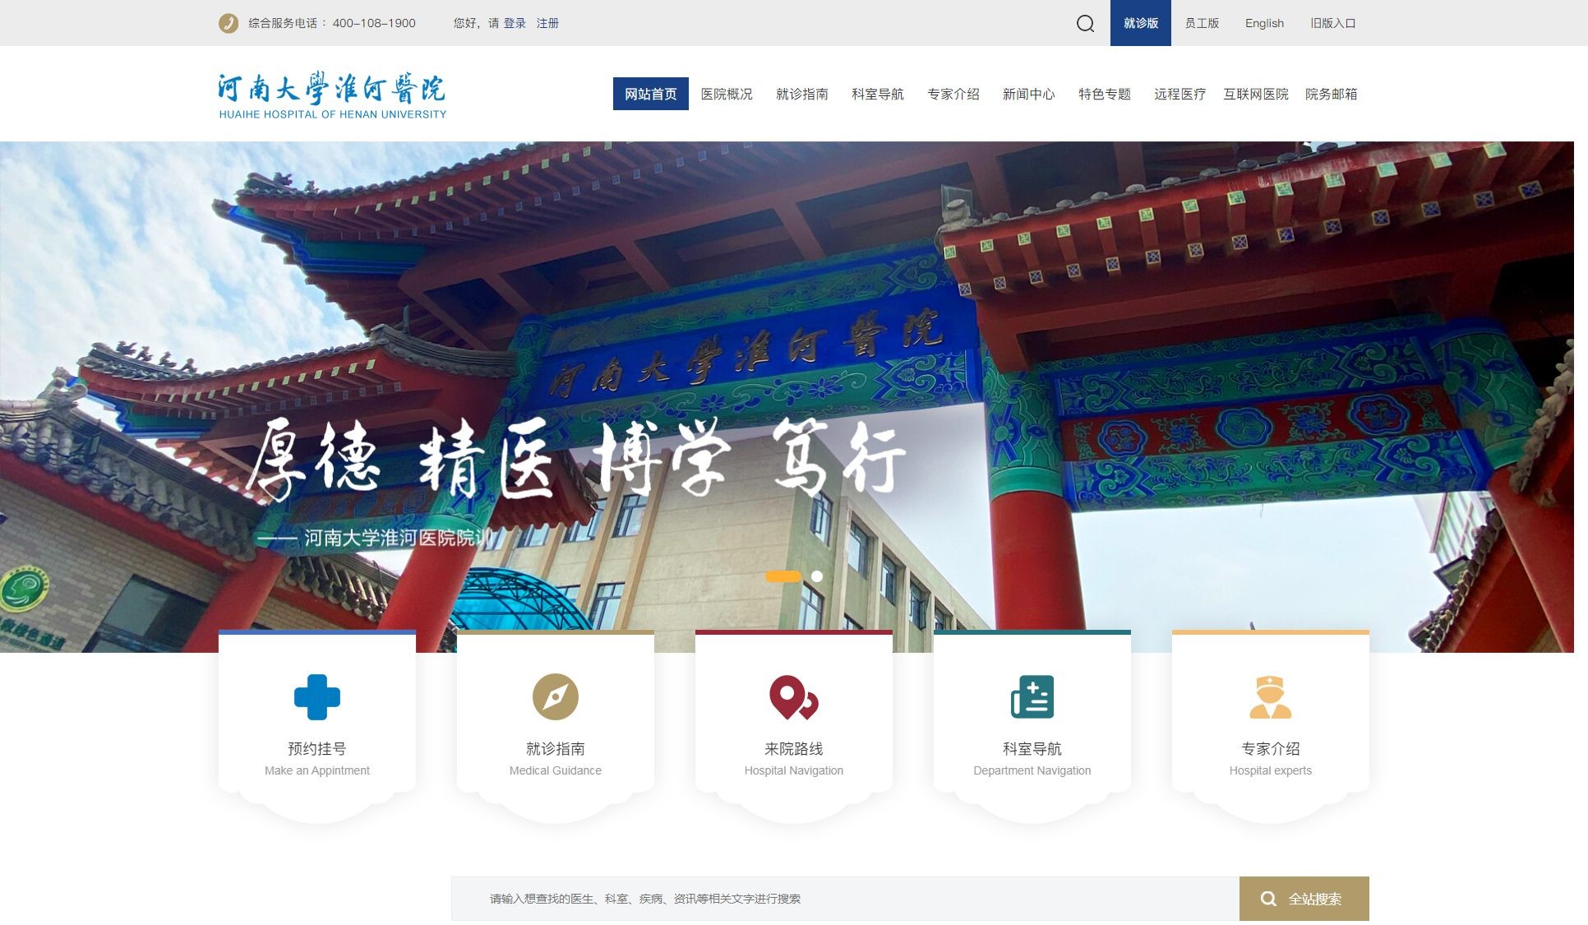Open 就诊指南 navigation menu
The image size is (1588, 925).
802,95
